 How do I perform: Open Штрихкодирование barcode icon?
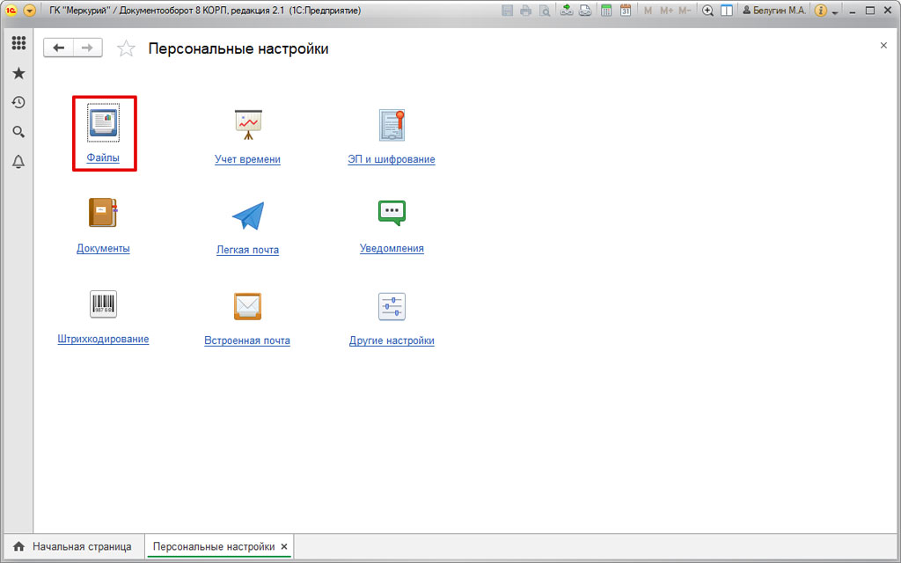tap(104, 303)
